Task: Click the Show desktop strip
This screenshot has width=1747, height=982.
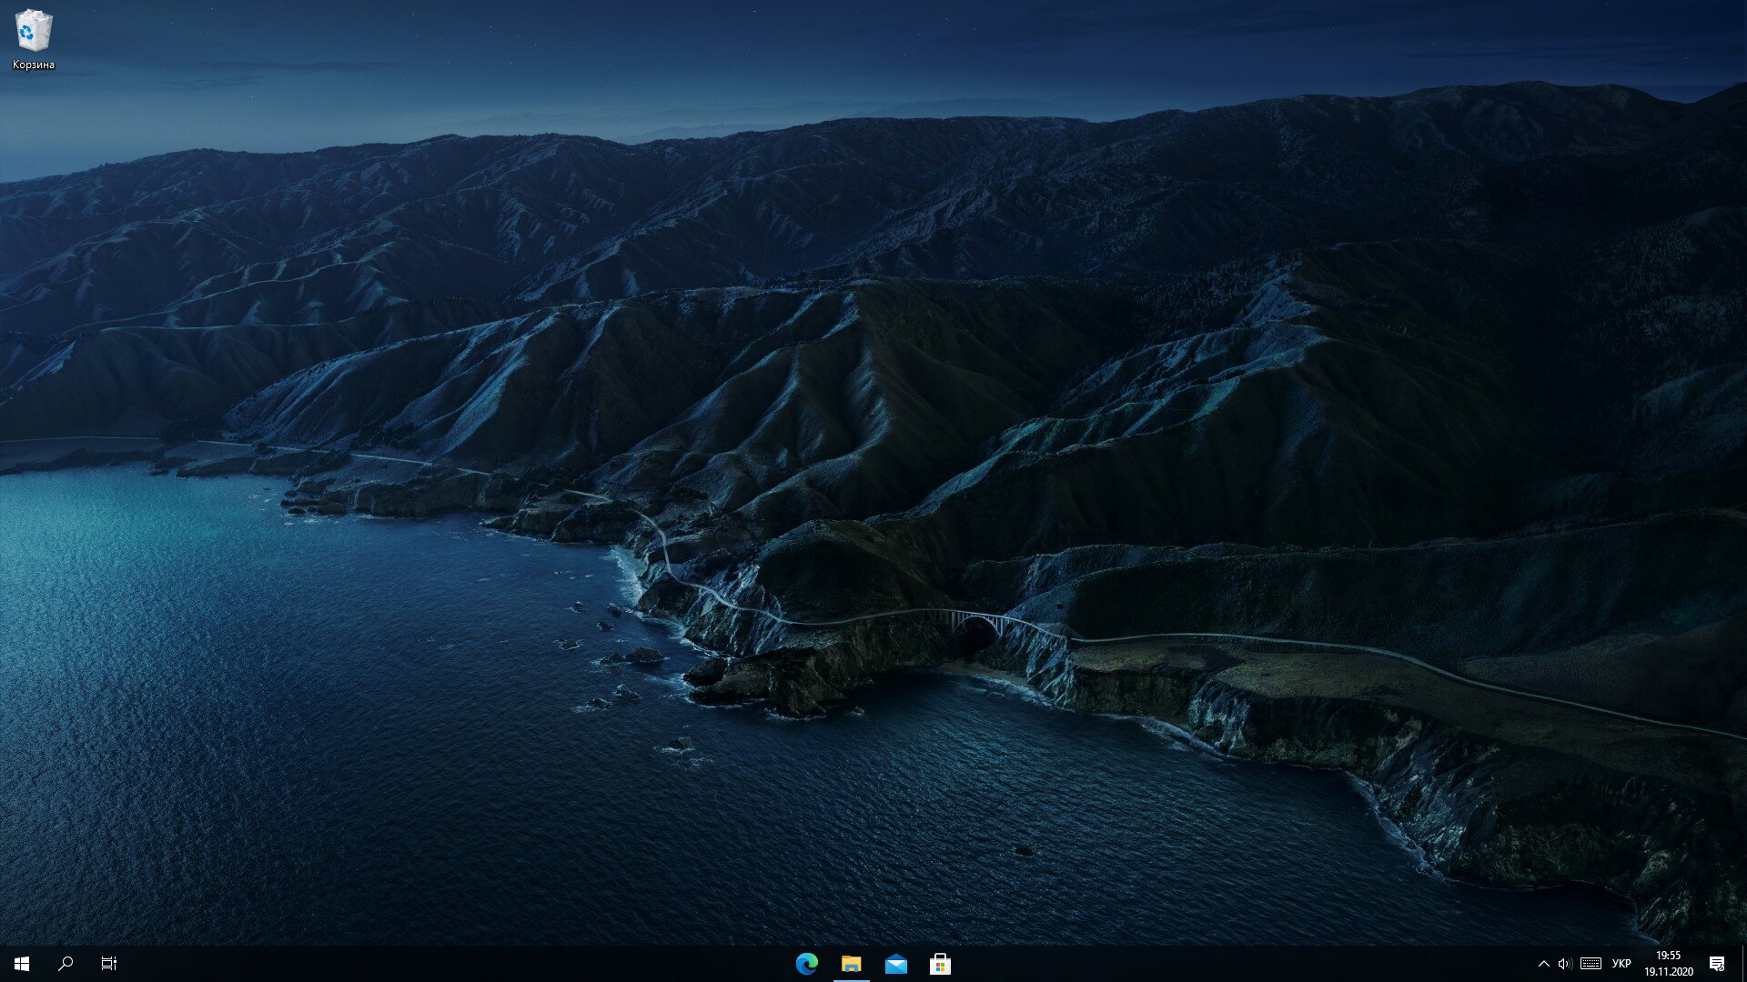Action: click(x=1743, y=964)
